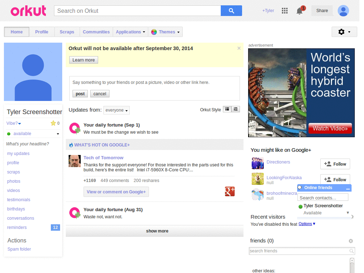Open the account avatar in header
The width and height of the screenshot is (364, 273).
(x=343, y=11)
